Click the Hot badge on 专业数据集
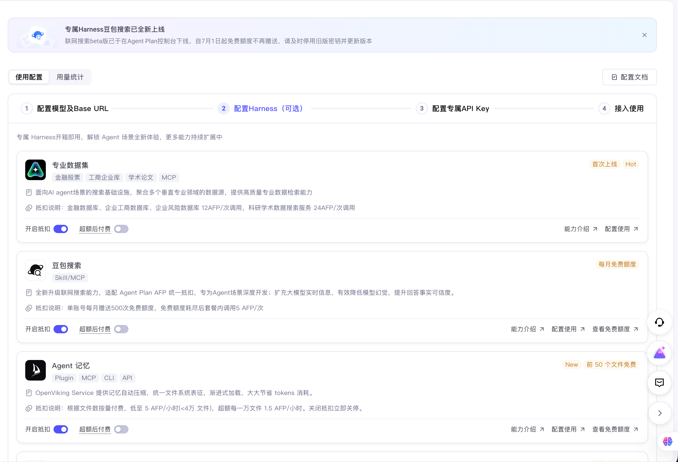 630,164
